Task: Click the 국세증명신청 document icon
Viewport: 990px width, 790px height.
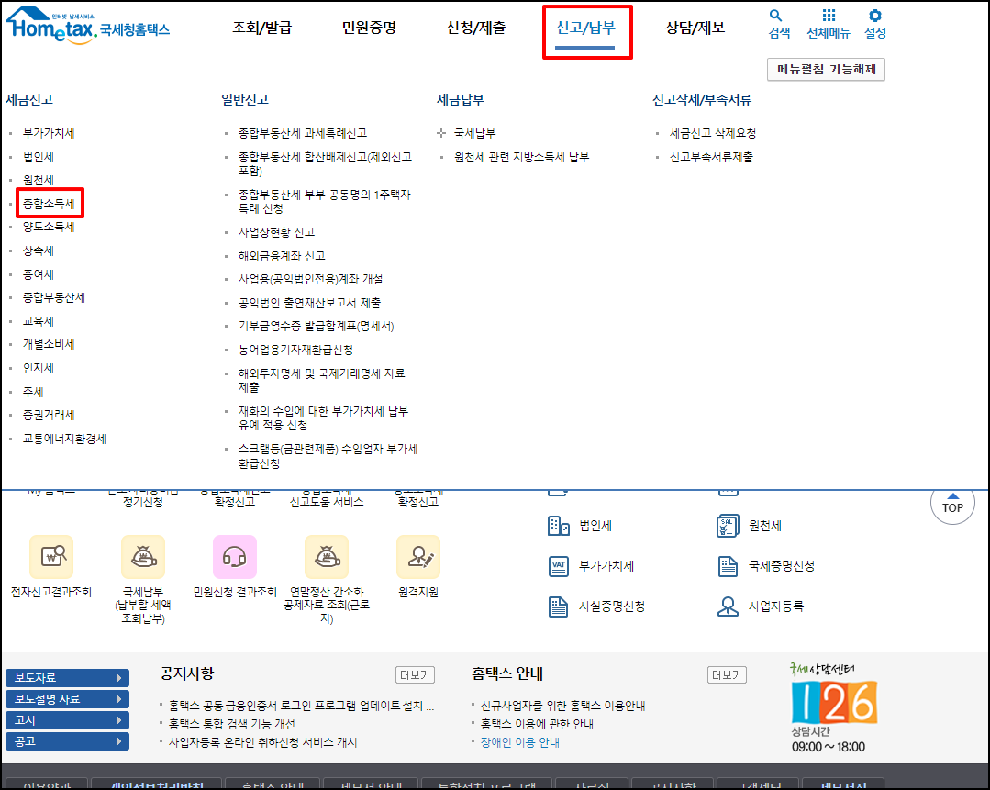Action: [728, 566]
